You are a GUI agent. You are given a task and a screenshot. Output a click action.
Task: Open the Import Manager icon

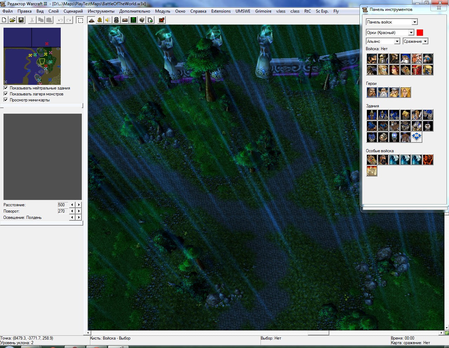(150, 20)
